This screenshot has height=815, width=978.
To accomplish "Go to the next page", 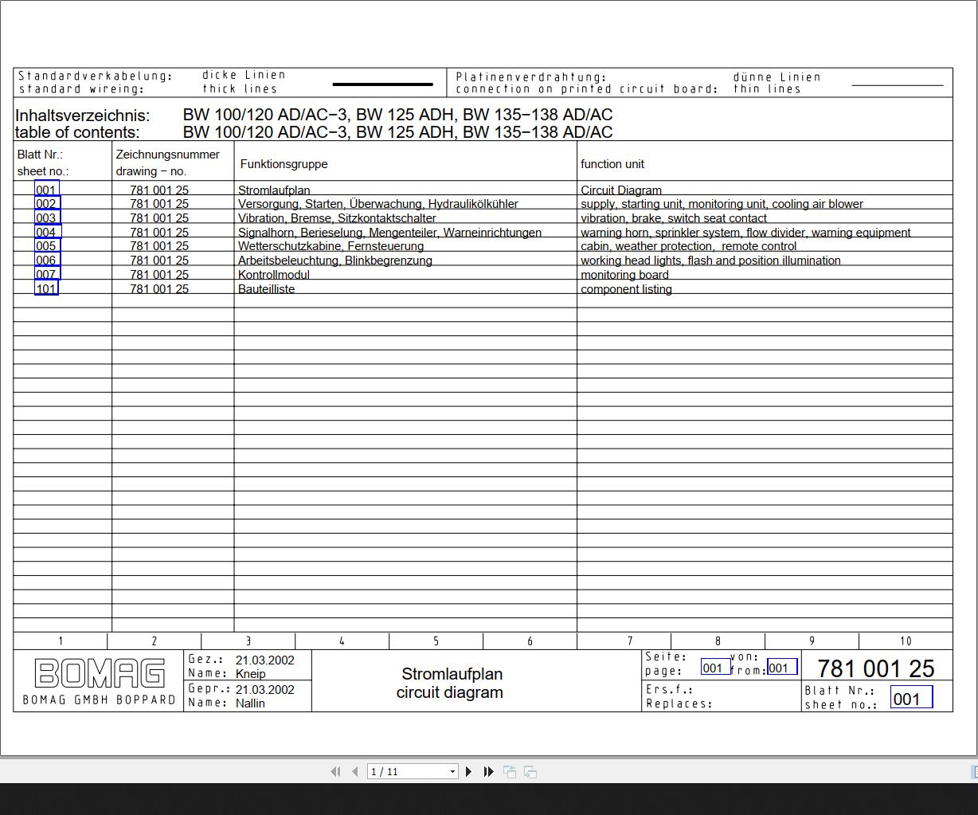I will coord(469,771).
